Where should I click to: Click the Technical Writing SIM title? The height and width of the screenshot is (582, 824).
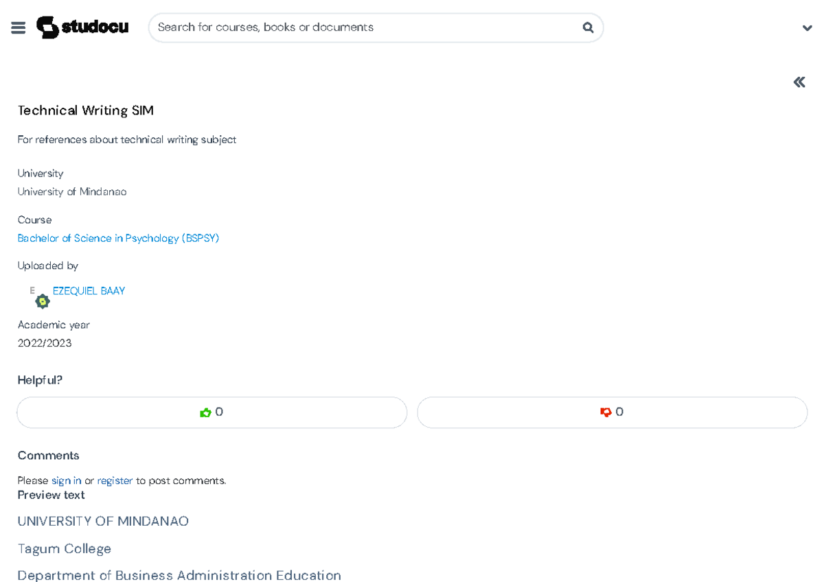pos(85,110)
